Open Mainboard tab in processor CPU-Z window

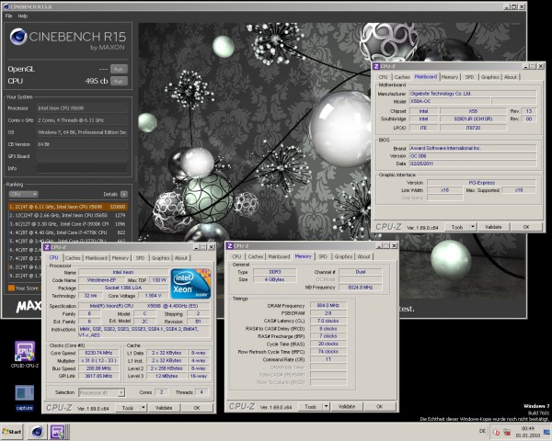96,258
